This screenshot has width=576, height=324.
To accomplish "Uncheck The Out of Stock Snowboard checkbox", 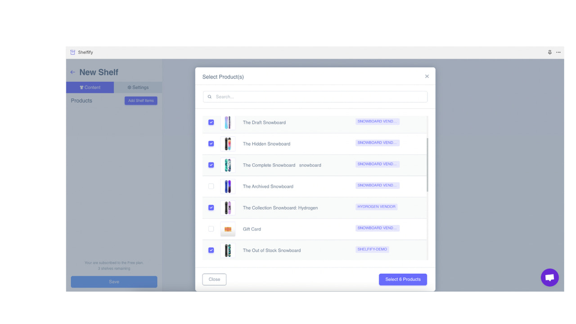I will [211, 250].
